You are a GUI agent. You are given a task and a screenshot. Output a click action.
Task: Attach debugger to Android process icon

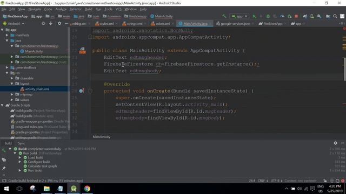pos(290,16)
